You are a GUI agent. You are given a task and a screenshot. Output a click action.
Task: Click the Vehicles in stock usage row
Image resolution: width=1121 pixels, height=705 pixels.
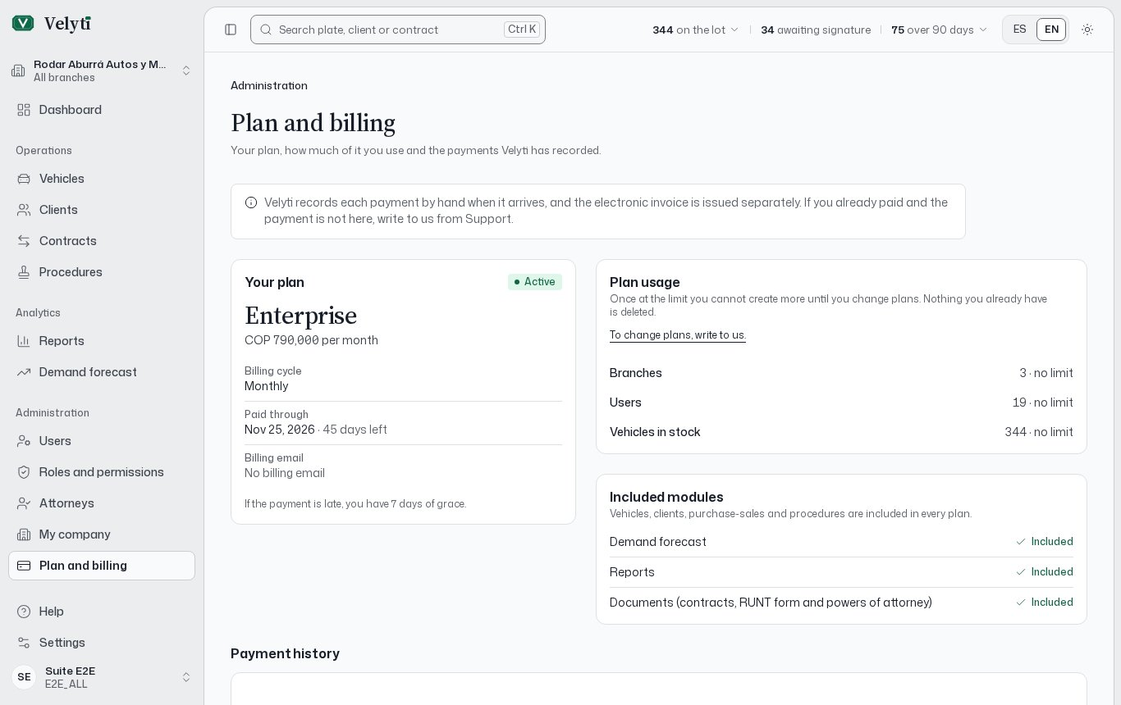(841, 432)
